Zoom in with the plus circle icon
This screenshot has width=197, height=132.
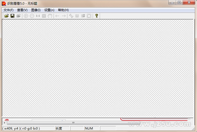tap(26, 16)
